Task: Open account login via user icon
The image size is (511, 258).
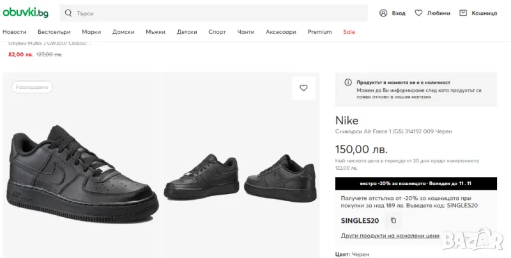Action: tap(383, 13)
